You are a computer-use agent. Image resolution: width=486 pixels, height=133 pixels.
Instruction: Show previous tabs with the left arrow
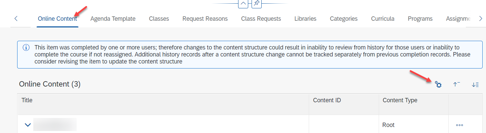[x=16, y=19]
